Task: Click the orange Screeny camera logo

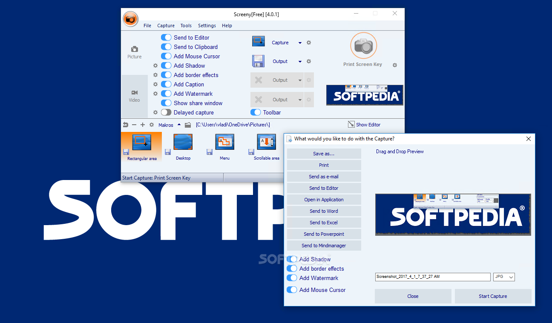Action: click(130, 19)
